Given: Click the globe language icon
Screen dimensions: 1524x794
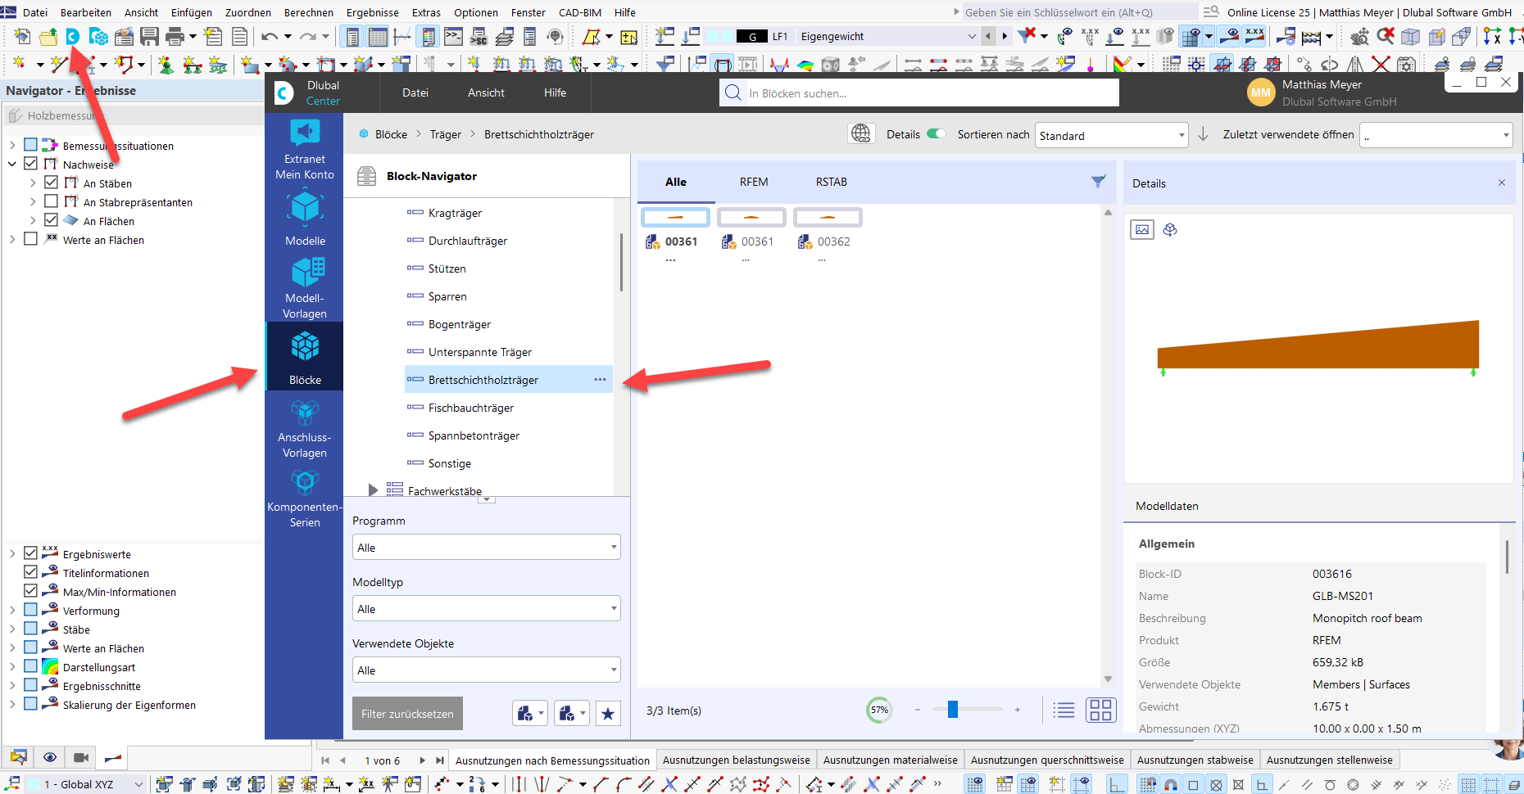Looking at the screenshot, I should click(860, 134).
